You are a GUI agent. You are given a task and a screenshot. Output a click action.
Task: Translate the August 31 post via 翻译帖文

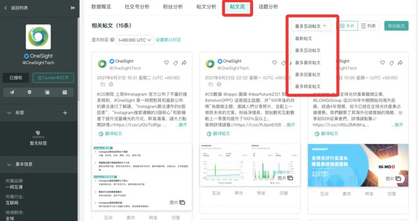110,134
